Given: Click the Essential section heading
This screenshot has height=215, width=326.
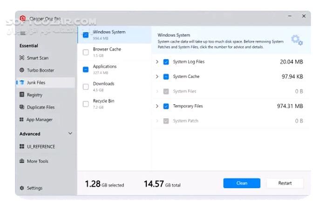Looking at the screenshot, I should (29, 46).
